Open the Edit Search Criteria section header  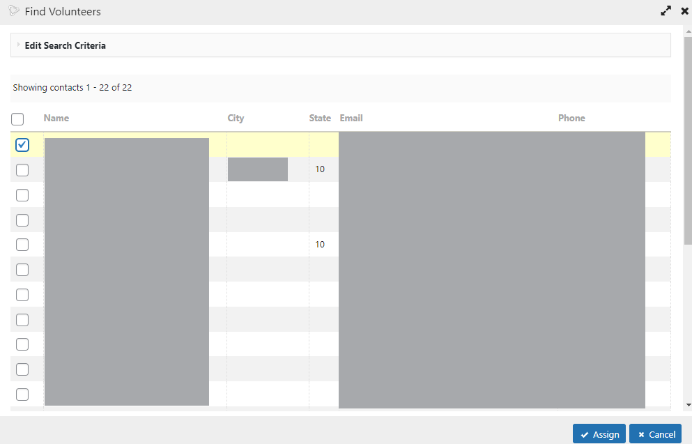(x=66, y=45)
